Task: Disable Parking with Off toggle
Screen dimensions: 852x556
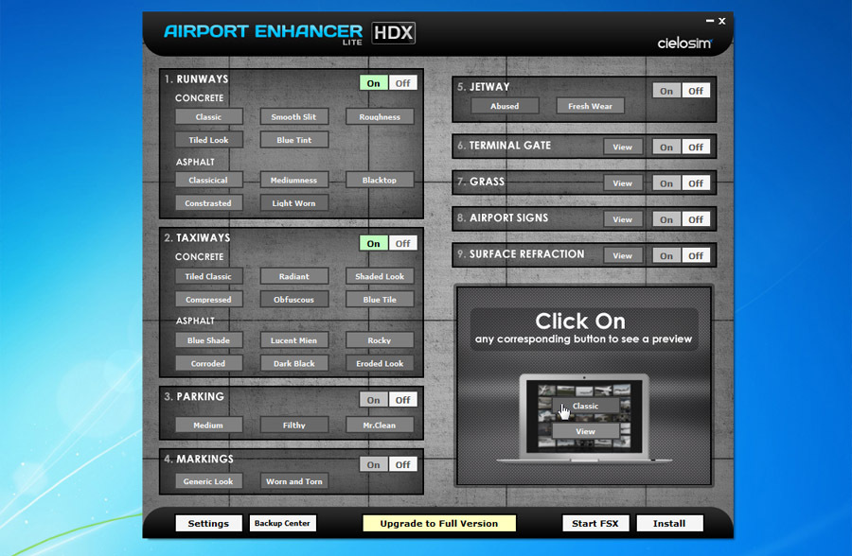Action: click(x=402, y=400)
